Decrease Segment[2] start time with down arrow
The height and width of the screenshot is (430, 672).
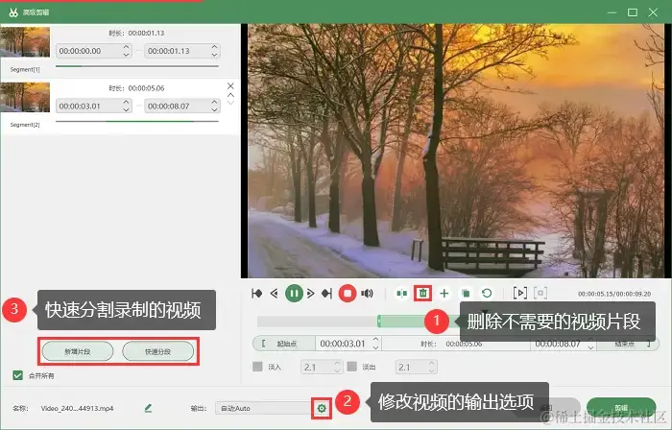[126, 110]
